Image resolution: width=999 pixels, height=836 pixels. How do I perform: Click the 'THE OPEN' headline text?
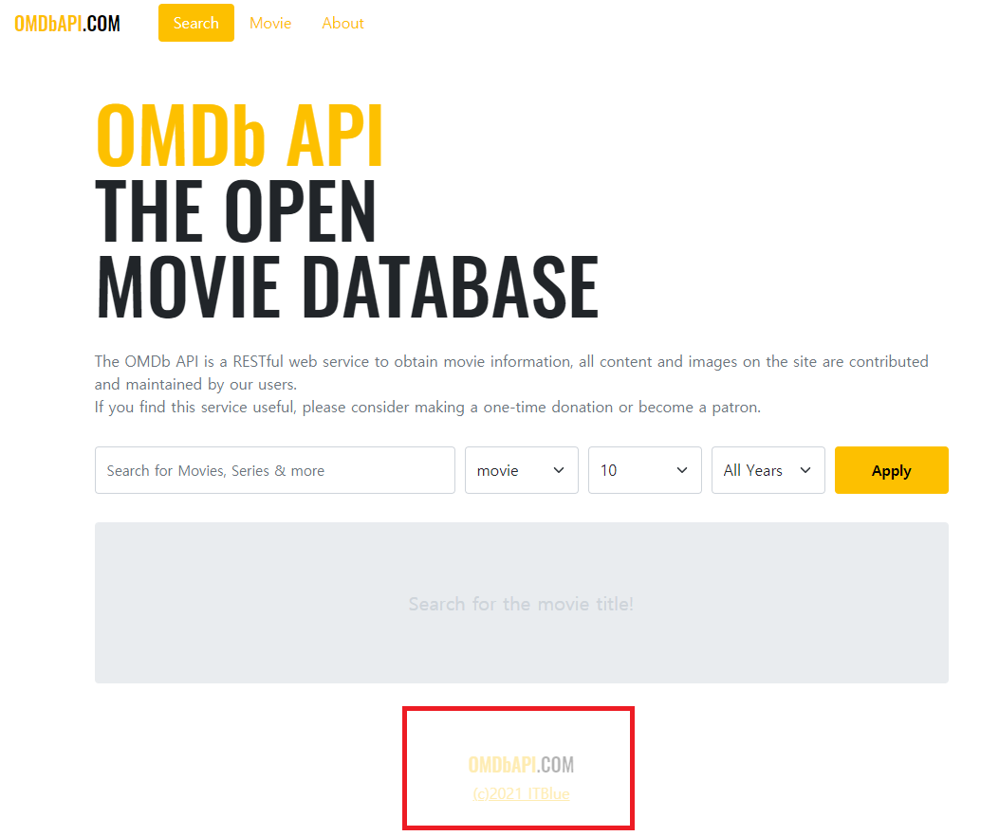click(x=235, y=210)
